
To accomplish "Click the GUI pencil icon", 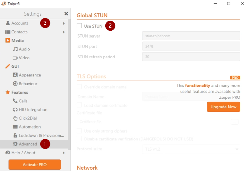I will coord(7,66).
